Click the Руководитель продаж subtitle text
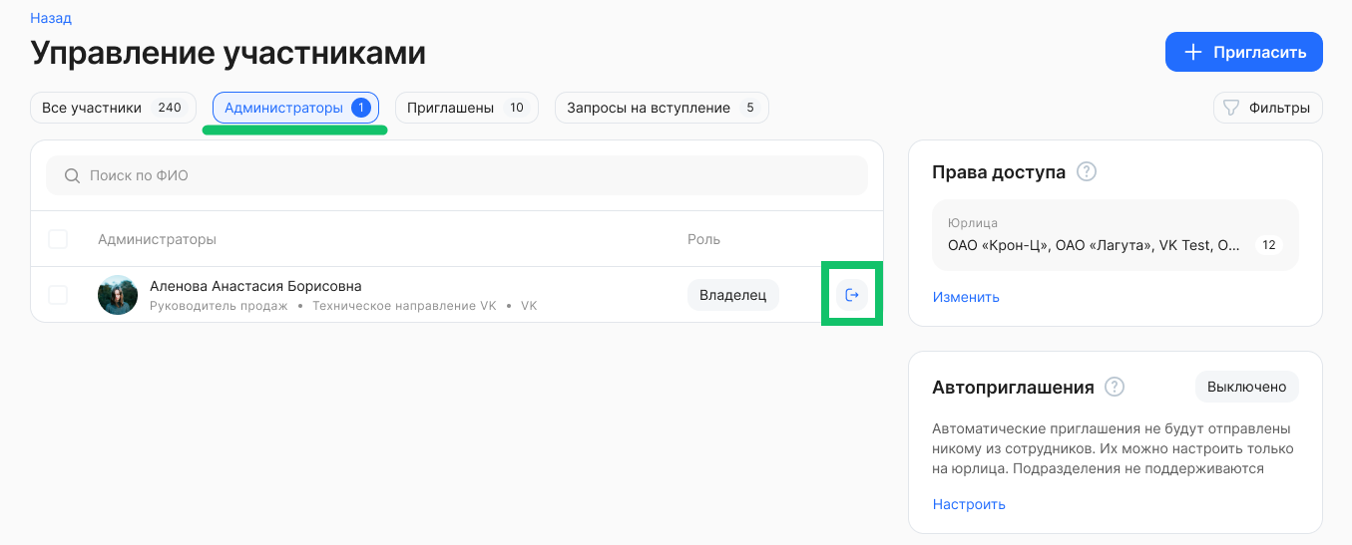The width and height of the screenshot is (1352, 545). [x=219, y=306]
